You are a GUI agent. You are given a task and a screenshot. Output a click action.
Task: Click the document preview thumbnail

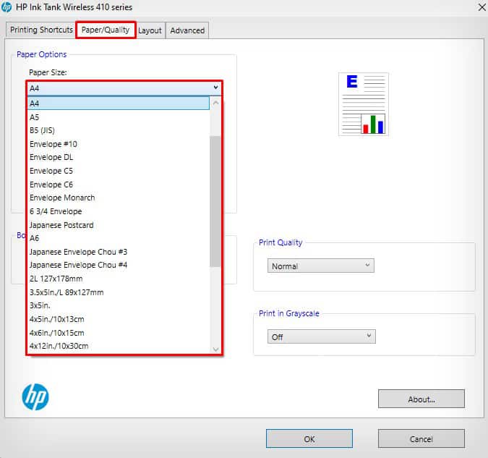click(364, 104)
